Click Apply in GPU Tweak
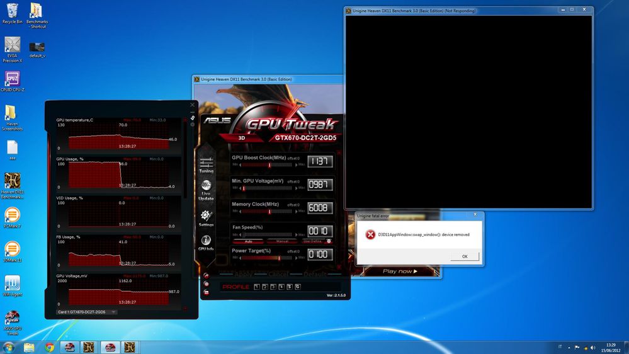Screen dimensions: 629x354 pos(244,275)
